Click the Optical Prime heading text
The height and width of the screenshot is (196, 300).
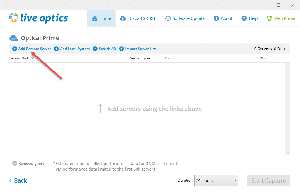pos(40,38)
